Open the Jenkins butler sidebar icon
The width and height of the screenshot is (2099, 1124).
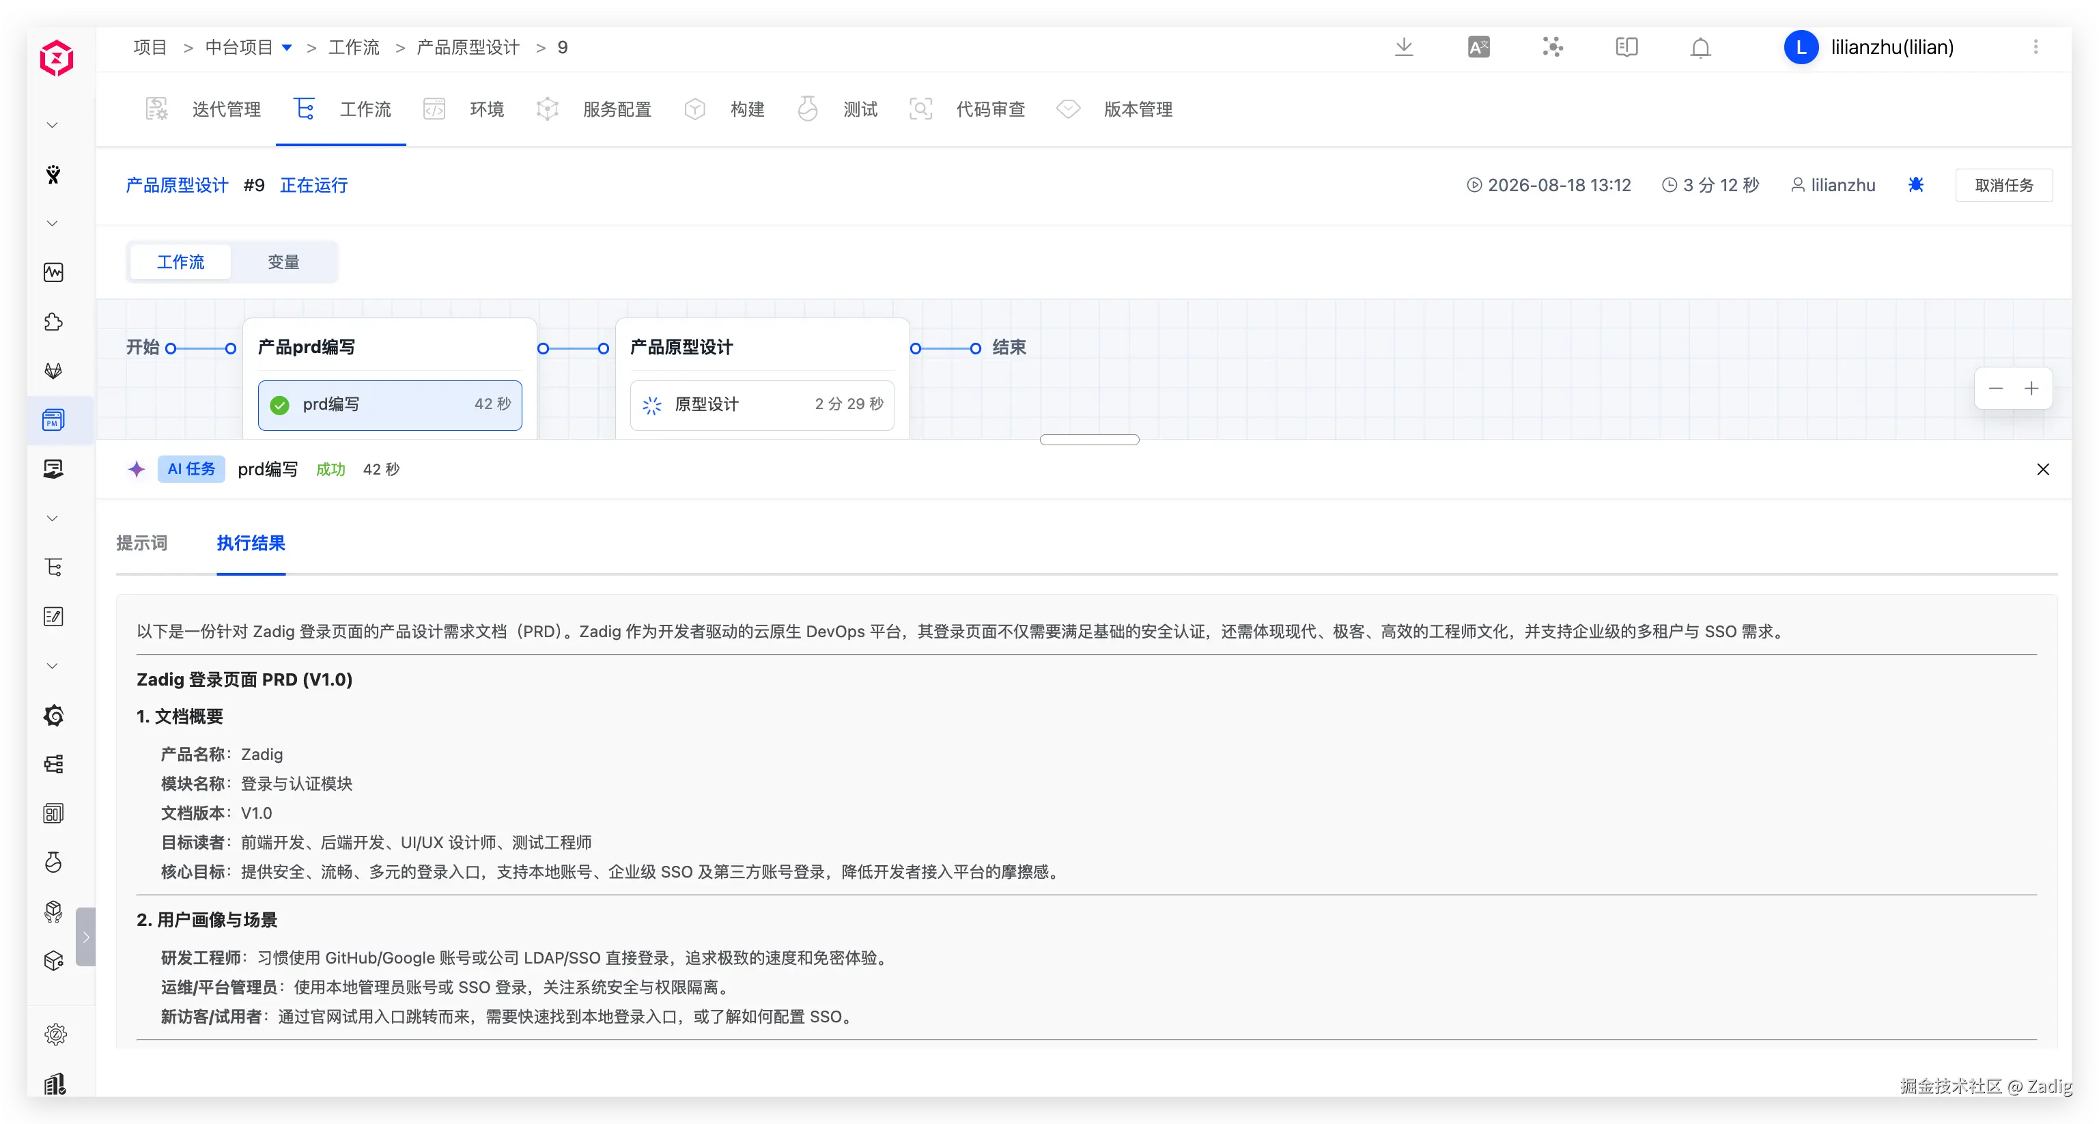click(54, 174)
